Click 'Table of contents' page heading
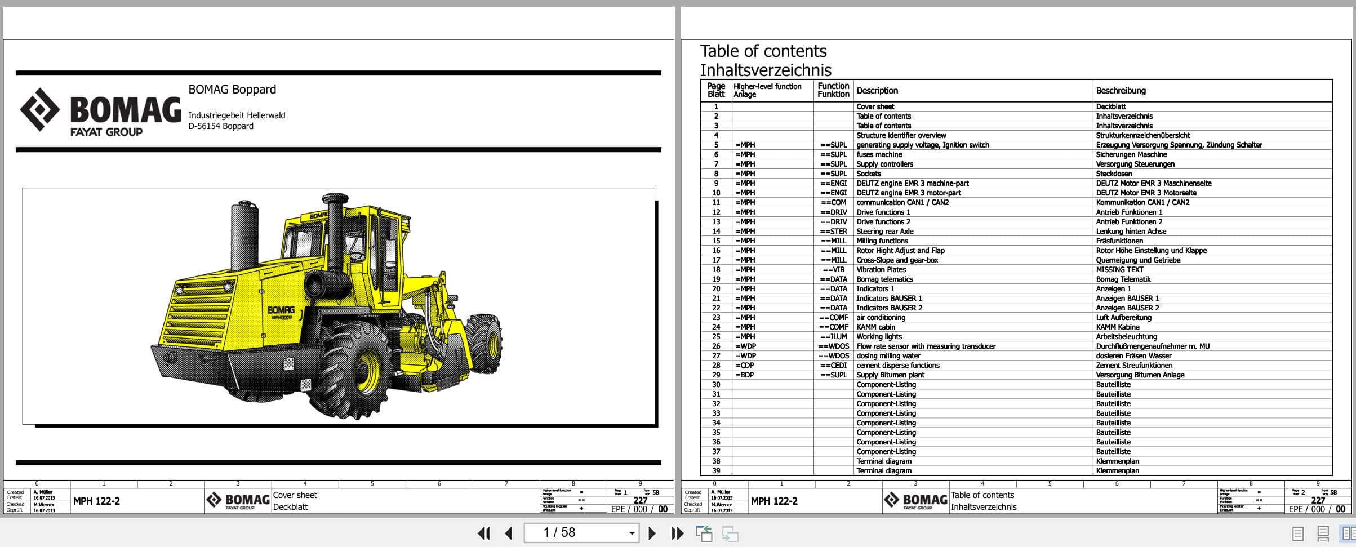The image size is (1356, 547). (x=763, y=51)
